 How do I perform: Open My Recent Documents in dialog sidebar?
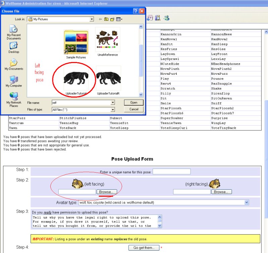14,32
